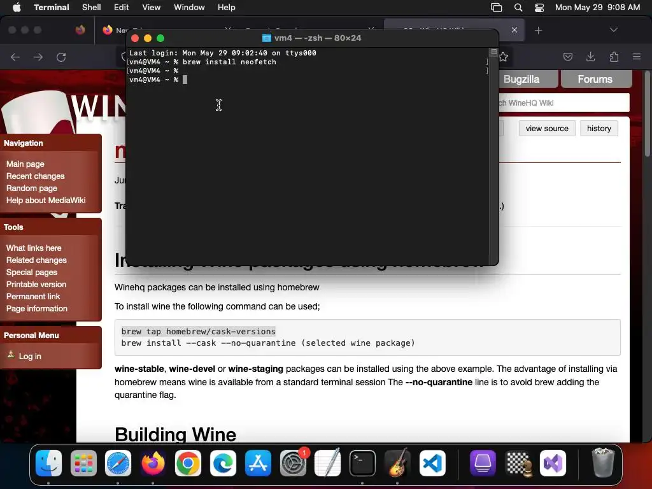
Task: Close the active Firefox tab
Action: (x=514, y=30)
